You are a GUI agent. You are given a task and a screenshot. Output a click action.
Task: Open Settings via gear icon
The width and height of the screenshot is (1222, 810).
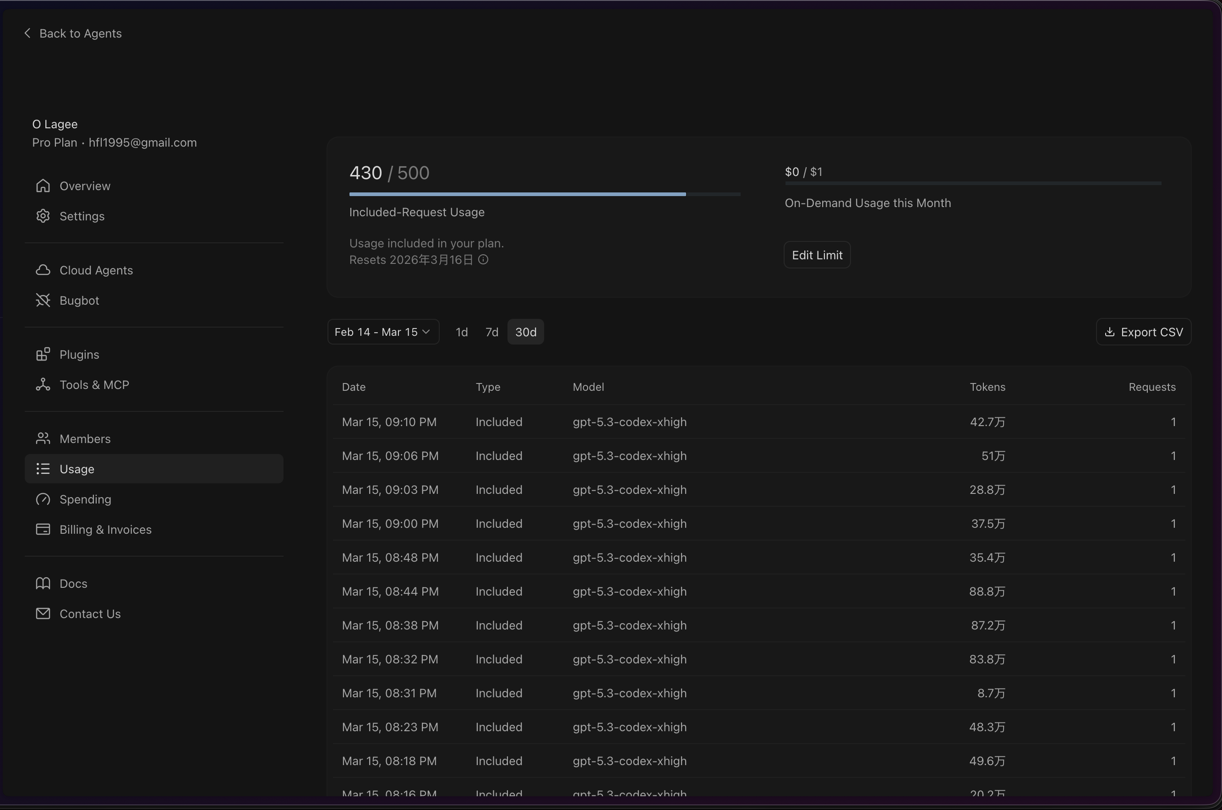coord(43,216)
